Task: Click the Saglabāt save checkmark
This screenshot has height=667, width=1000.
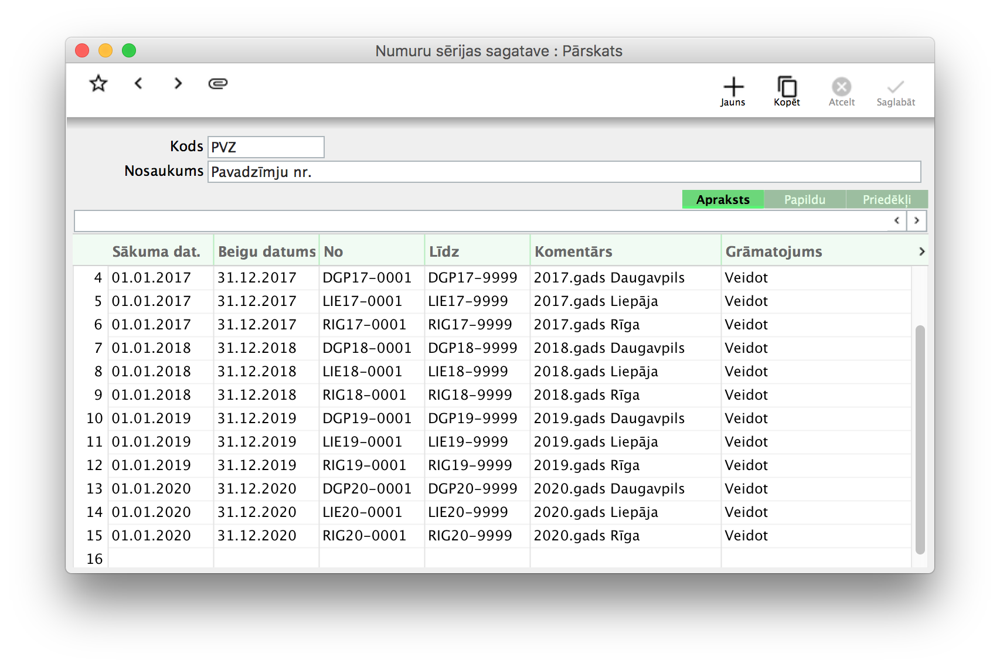Action: point(895,91)
